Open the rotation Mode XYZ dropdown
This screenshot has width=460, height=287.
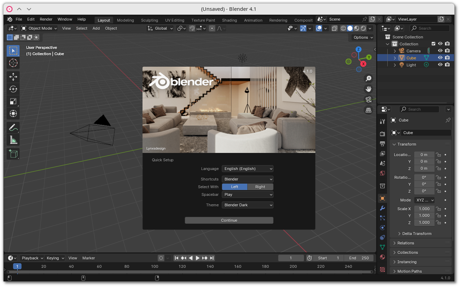[425, 200]
